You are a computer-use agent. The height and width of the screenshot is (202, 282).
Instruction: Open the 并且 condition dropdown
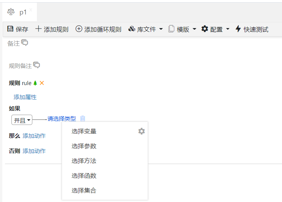22,120
